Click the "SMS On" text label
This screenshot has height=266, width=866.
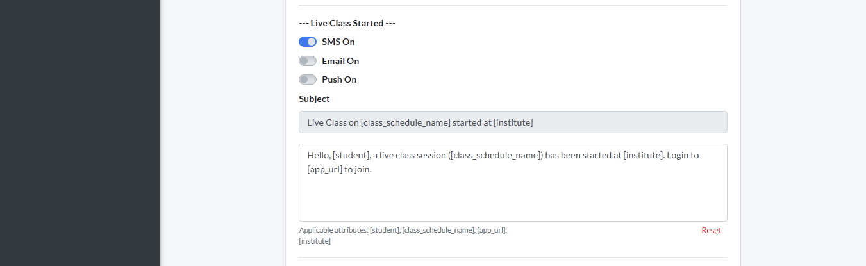pos(338,42)
